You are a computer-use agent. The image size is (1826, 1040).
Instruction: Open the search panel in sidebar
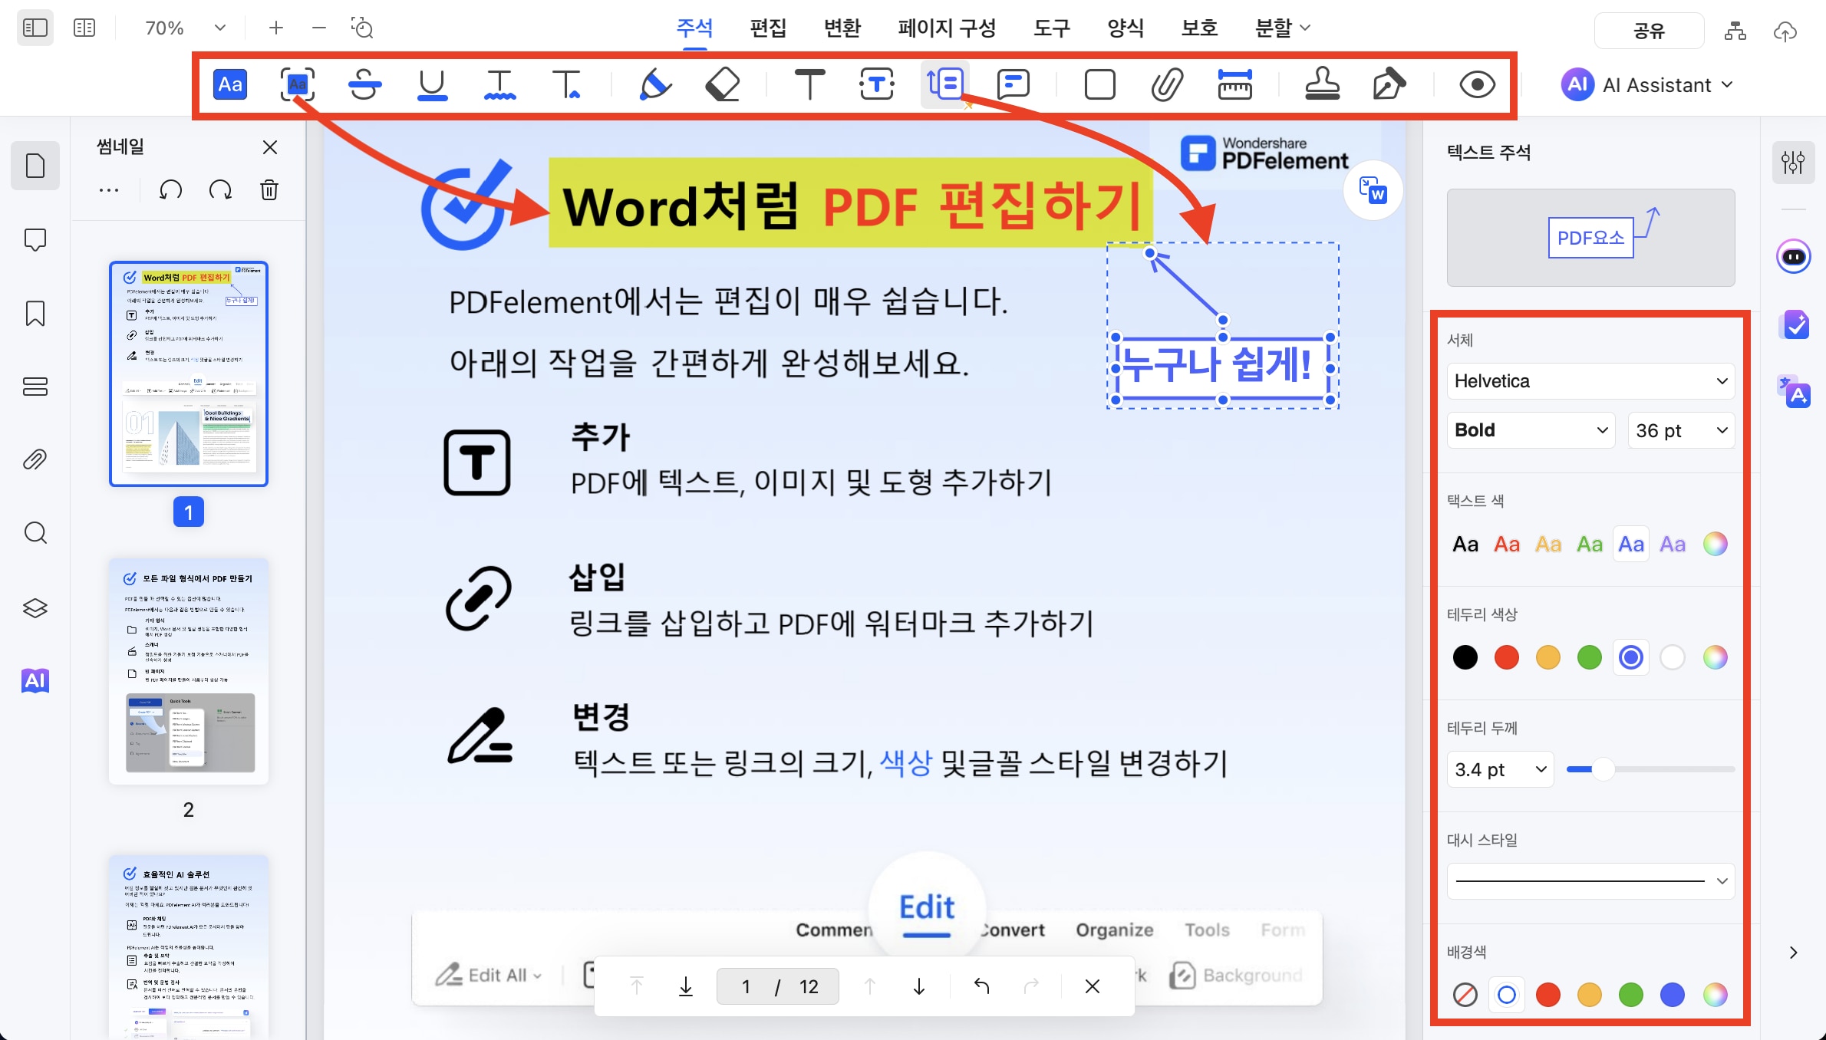click(x=35, y=532)
